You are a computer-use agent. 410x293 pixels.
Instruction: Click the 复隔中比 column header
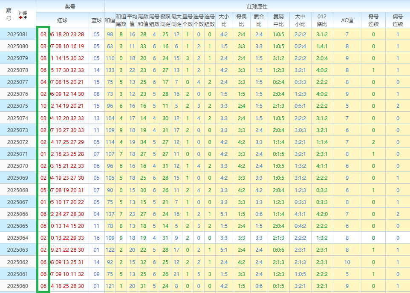278,20
